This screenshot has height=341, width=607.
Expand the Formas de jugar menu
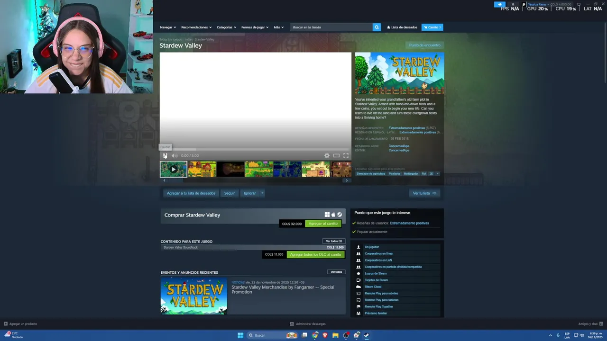point(255,27)
